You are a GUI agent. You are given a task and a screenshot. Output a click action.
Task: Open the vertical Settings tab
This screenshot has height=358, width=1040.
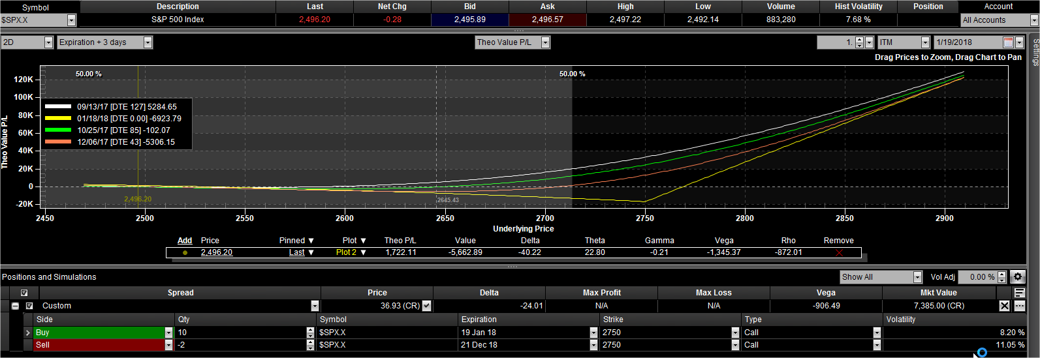[1035, 52]
